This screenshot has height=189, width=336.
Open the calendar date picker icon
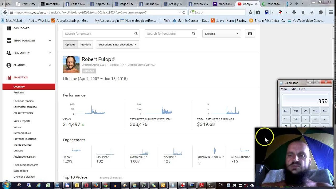250,34
